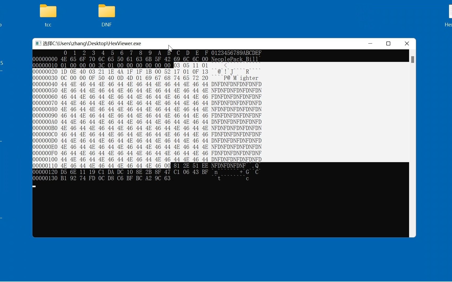
Task: Click the offset 000000D0 row address
Action: pyautogui.click(x=45, y=141)
